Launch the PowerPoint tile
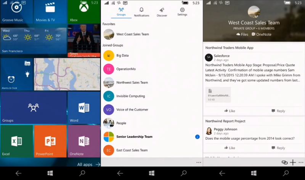Screen dimensions: 305x180 tap(50, 141)
